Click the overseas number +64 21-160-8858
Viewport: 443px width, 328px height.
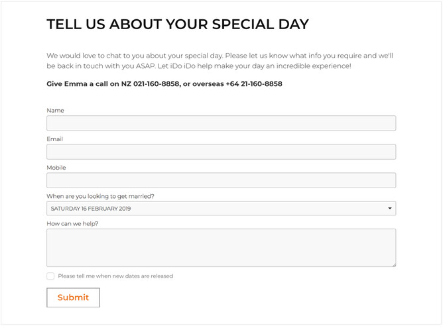pyautogui.click(x=253, y=84)
